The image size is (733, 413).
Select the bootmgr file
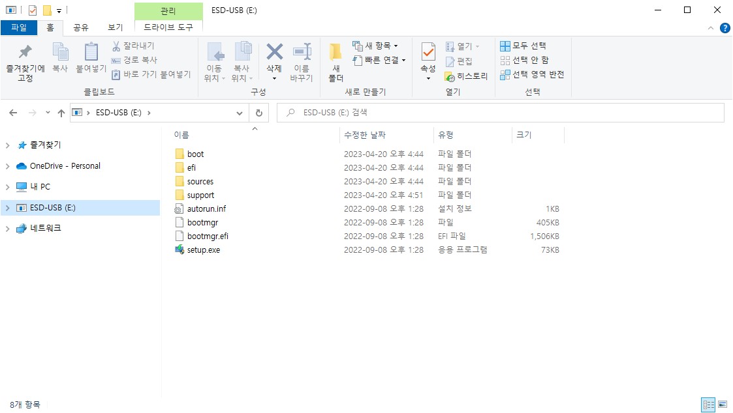pyautogui.click(x=202, y=223)
